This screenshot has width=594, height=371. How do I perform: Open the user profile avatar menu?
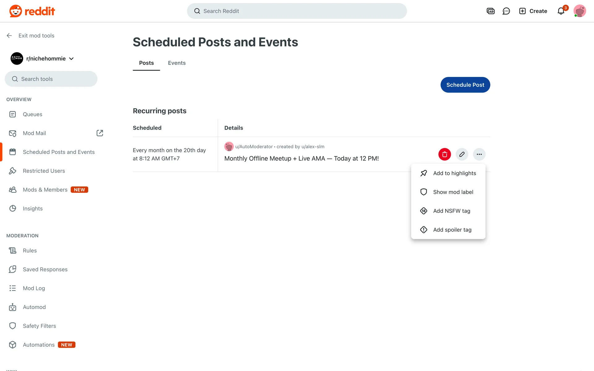[579, 11]
